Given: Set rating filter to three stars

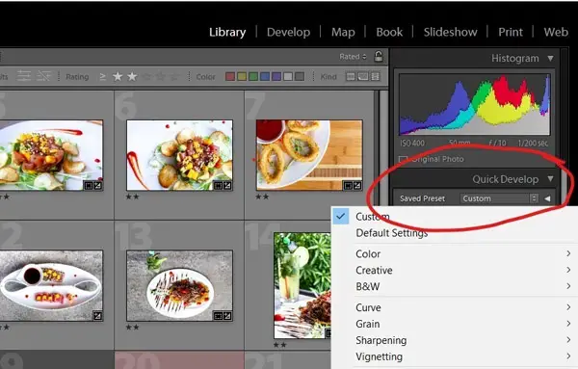Looking at the screenshot, I should [x=146, y=77].
